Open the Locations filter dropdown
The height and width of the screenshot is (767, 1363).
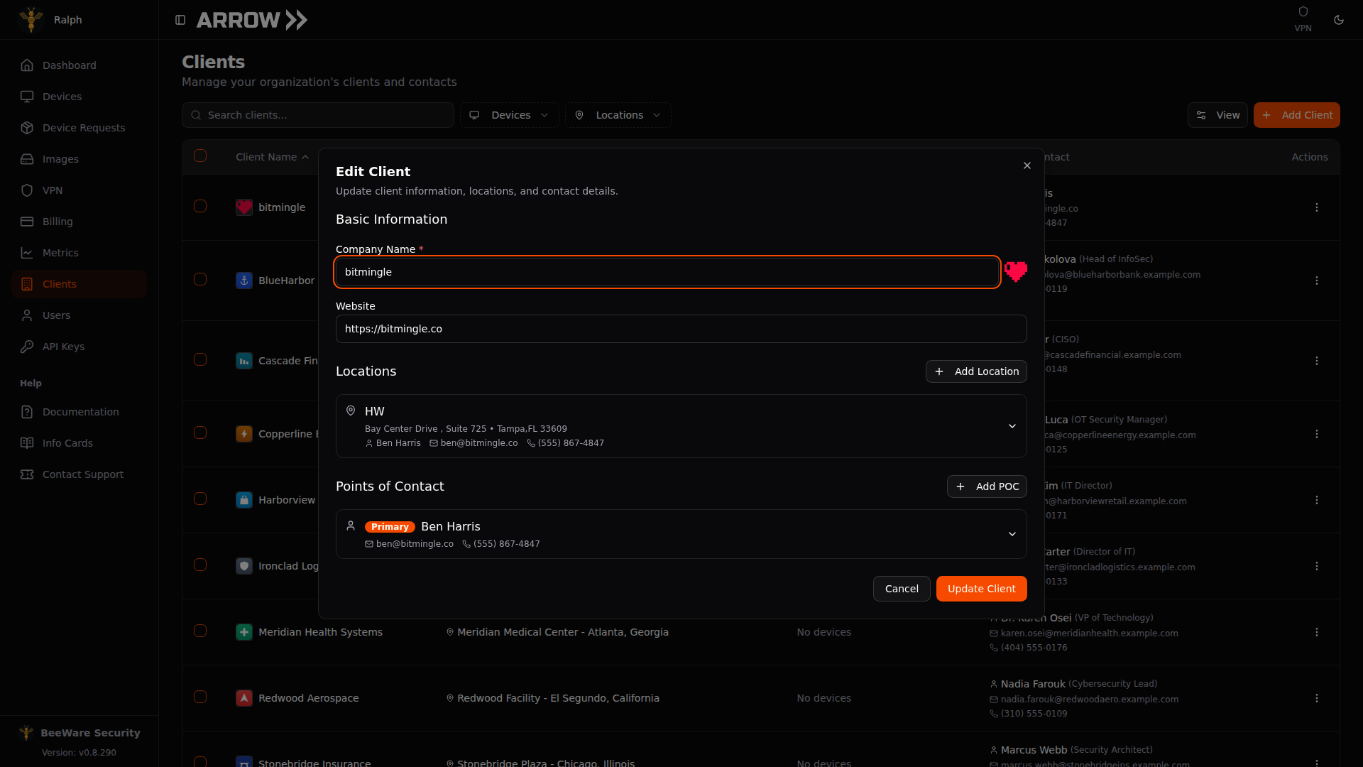(x=618, y=115)
